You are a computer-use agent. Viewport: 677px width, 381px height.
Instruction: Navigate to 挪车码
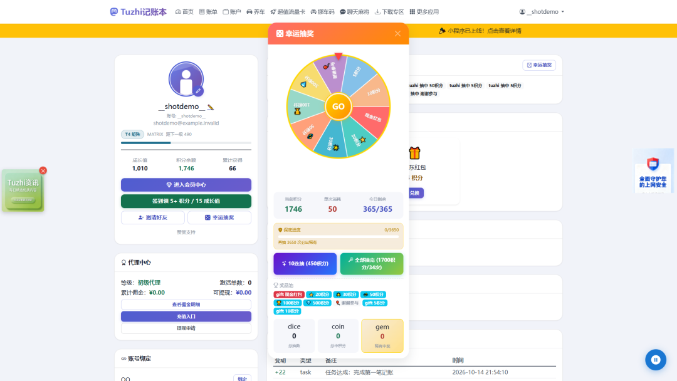323,12
